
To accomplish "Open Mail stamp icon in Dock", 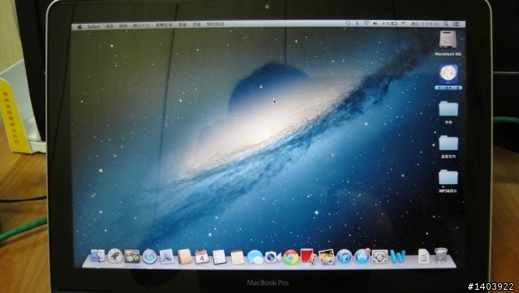I will (x=166, y=256).
